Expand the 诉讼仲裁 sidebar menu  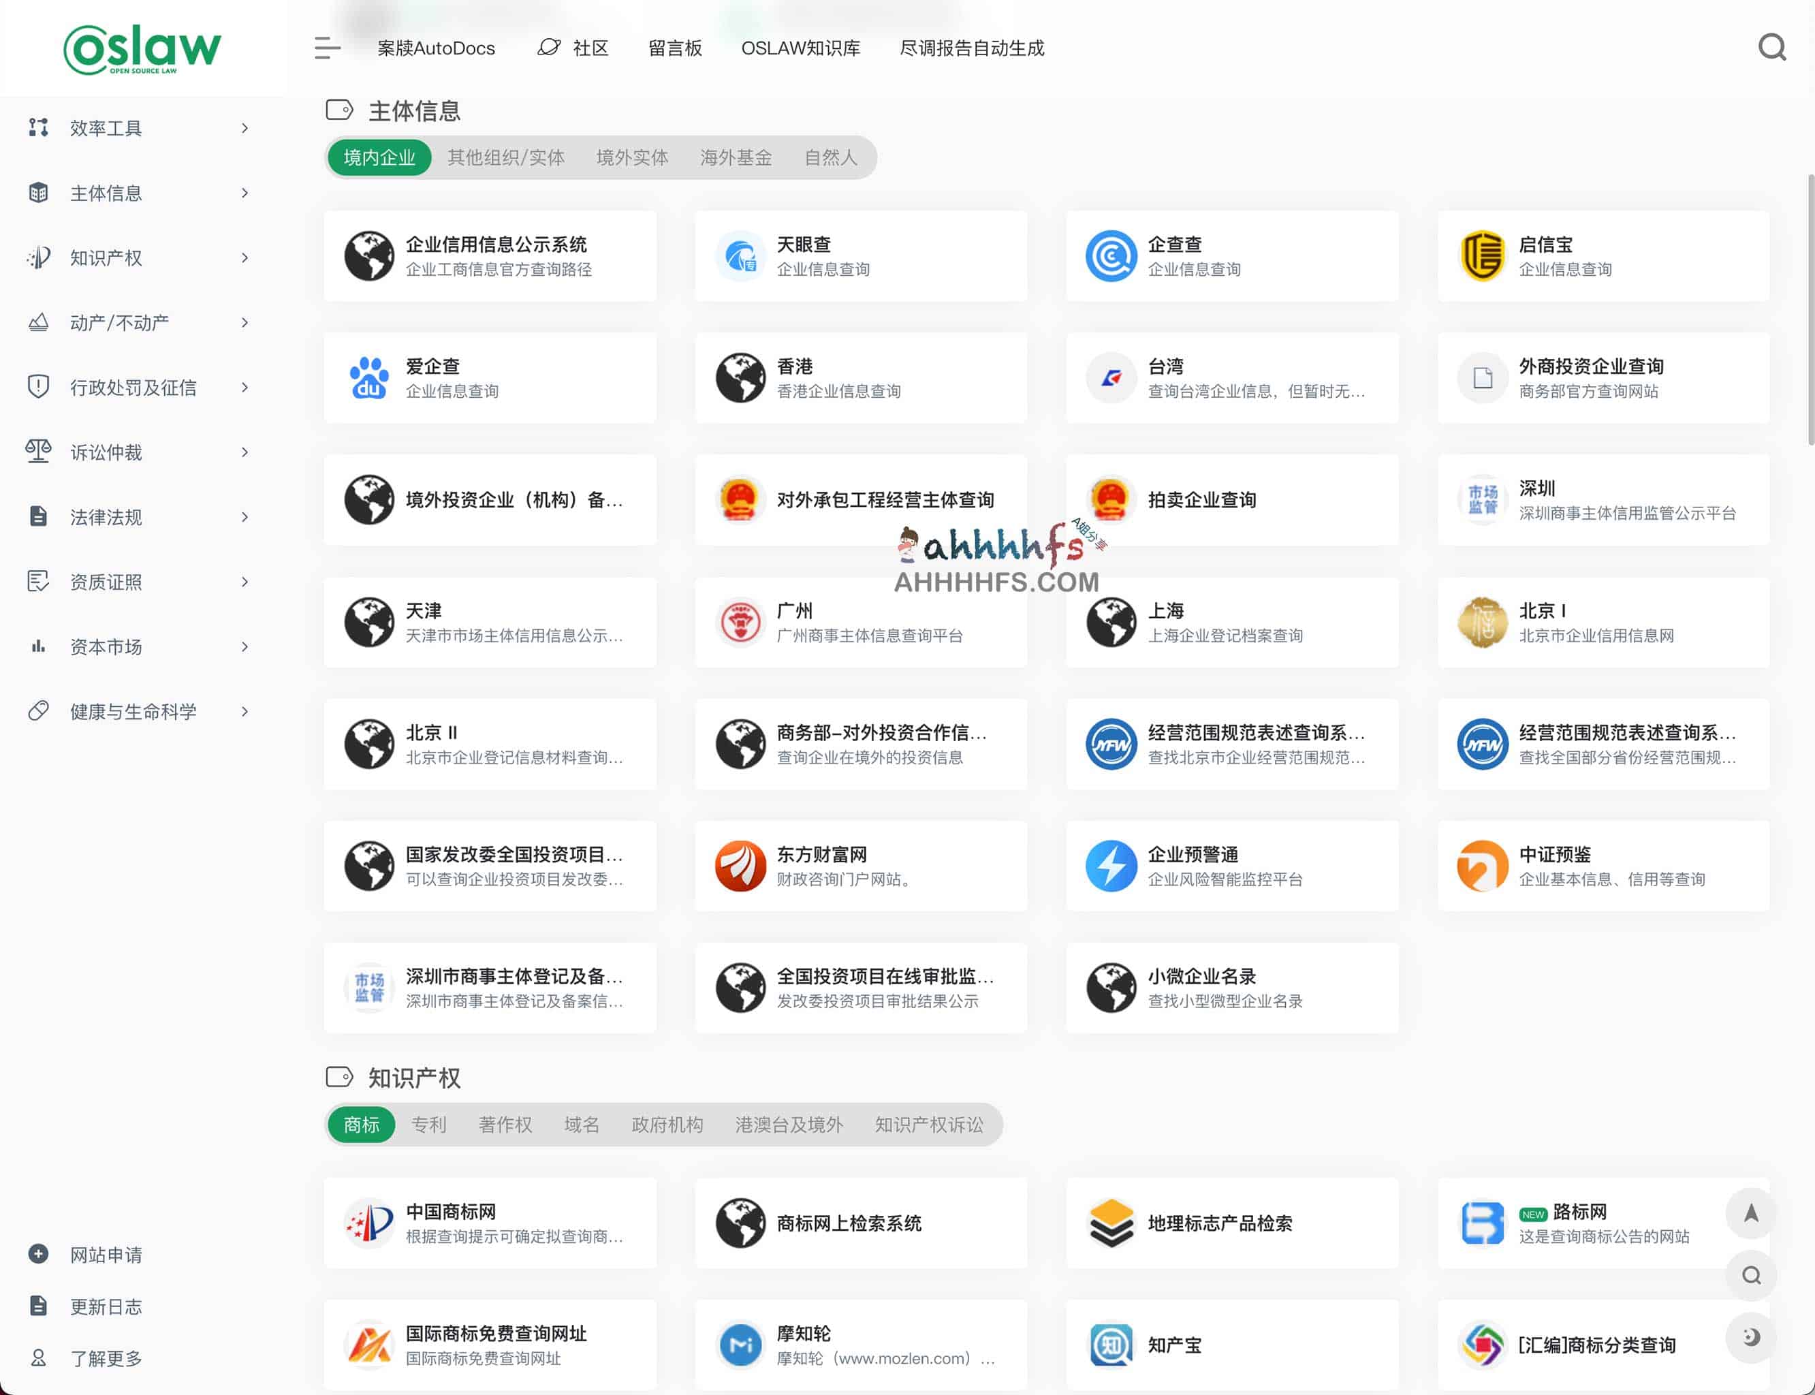137,452
